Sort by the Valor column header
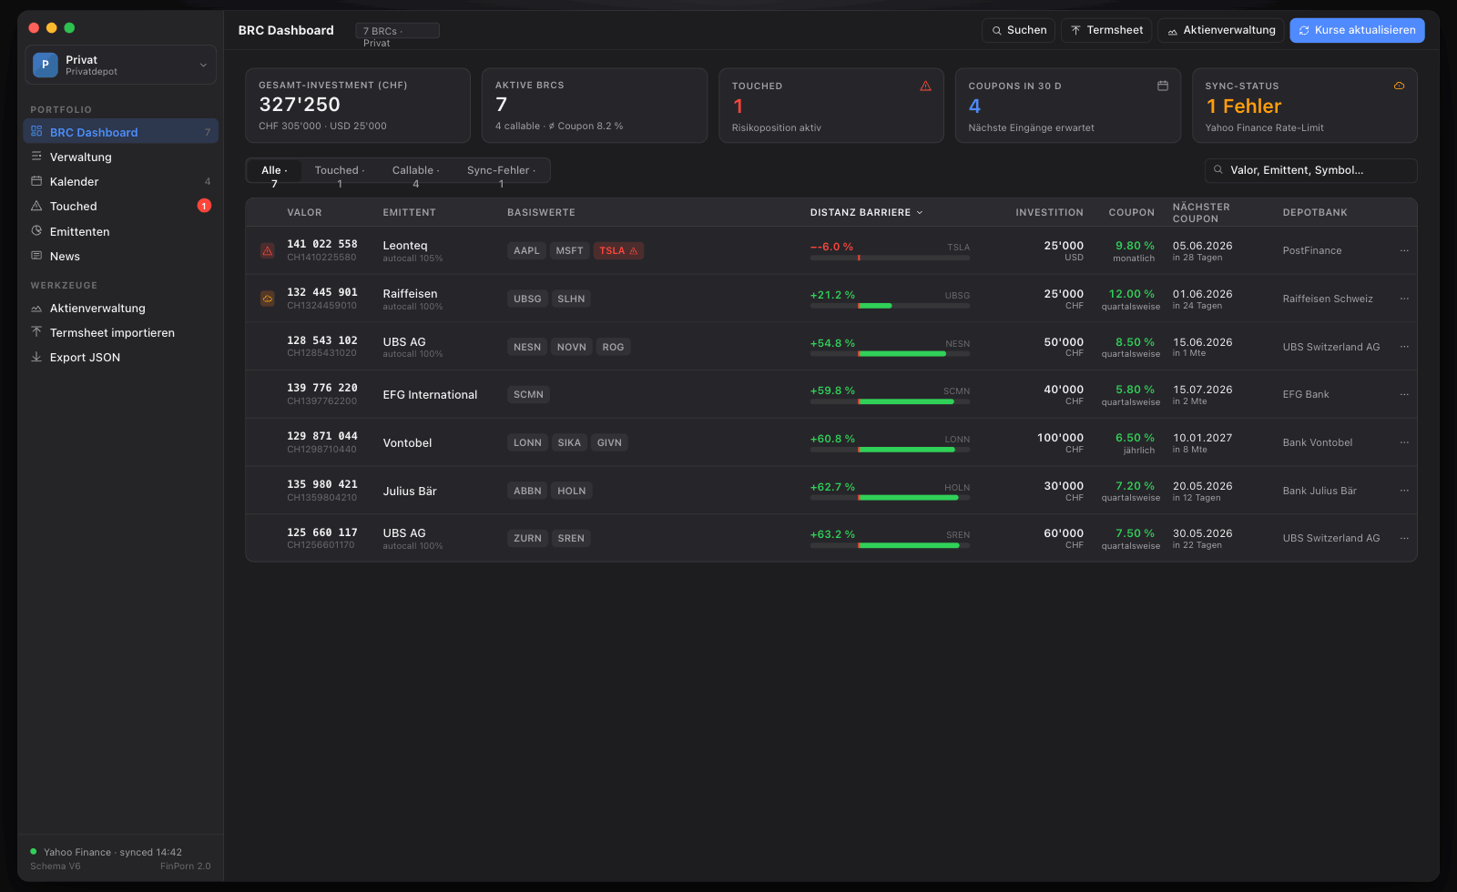This screenshot has height=892, width=1457. (304, 212)
